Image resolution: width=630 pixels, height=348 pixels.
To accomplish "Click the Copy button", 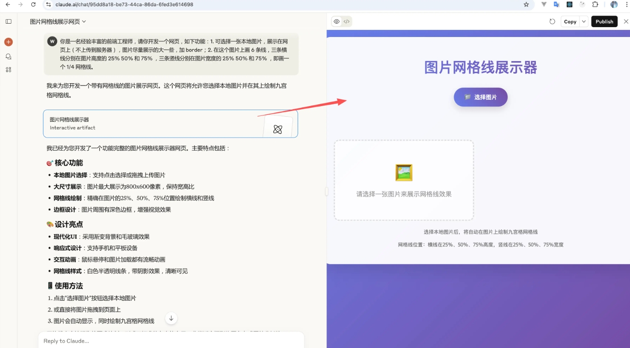I will pyautogui.click(x=570, y=21).
